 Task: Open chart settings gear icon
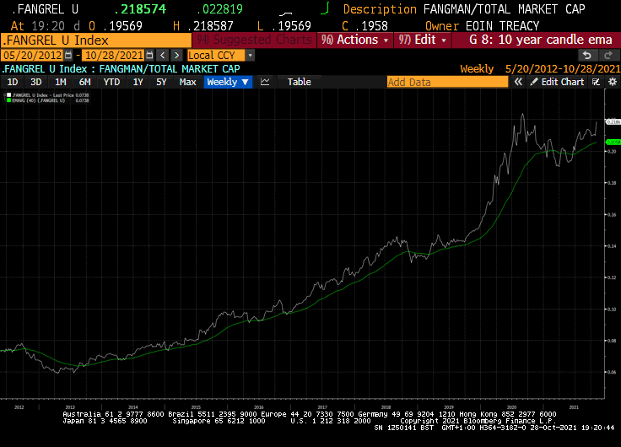coord(613,82)
